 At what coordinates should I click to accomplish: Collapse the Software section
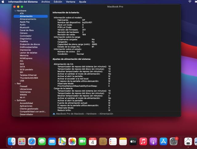coord(15,100)
